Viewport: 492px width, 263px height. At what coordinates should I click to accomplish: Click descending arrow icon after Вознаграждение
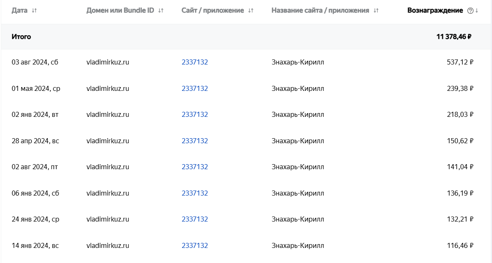pyautogui.click(x=477, y=10)
